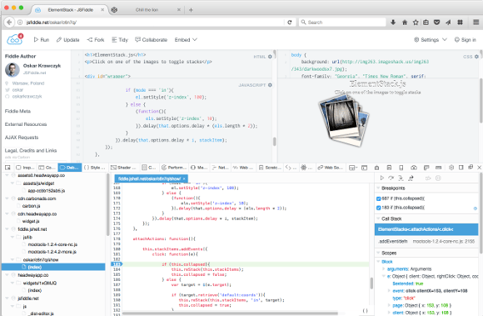
Task: Open CSS panel settings gear
Action: (x=476, y=57)
